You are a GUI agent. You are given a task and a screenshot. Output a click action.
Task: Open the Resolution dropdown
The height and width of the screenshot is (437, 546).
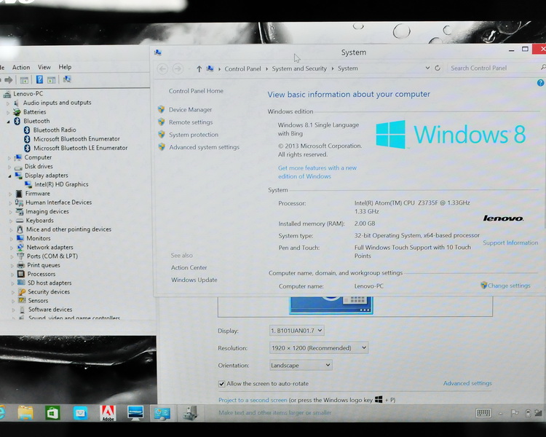(319, 348)
